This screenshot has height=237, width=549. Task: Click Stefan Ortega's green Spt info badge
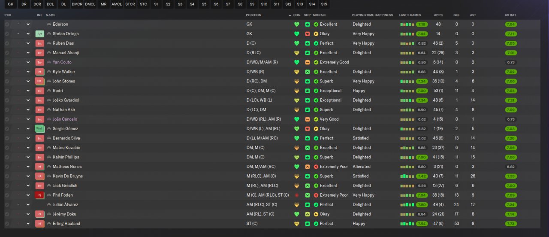coord(40,34)
